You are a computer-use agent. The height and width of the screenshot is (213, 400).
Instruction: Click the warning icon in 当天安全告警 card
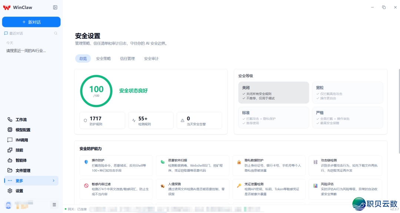[182, 120]
